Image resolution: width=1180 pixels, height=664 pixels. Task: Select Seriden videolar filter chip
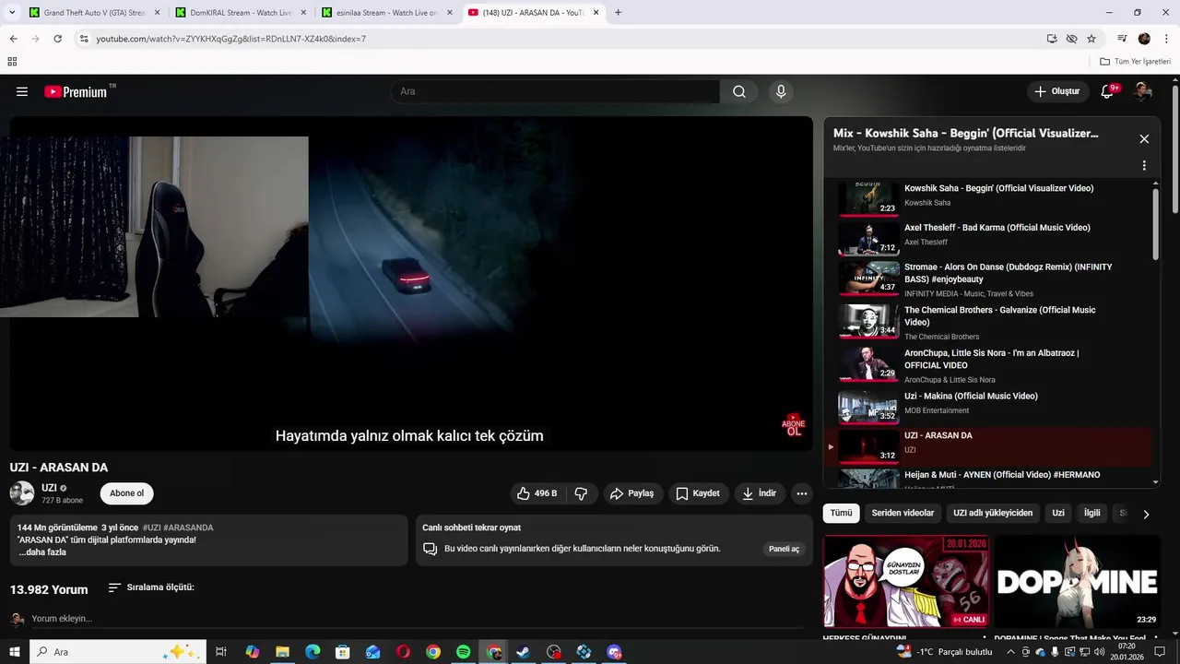pos(903,513)
